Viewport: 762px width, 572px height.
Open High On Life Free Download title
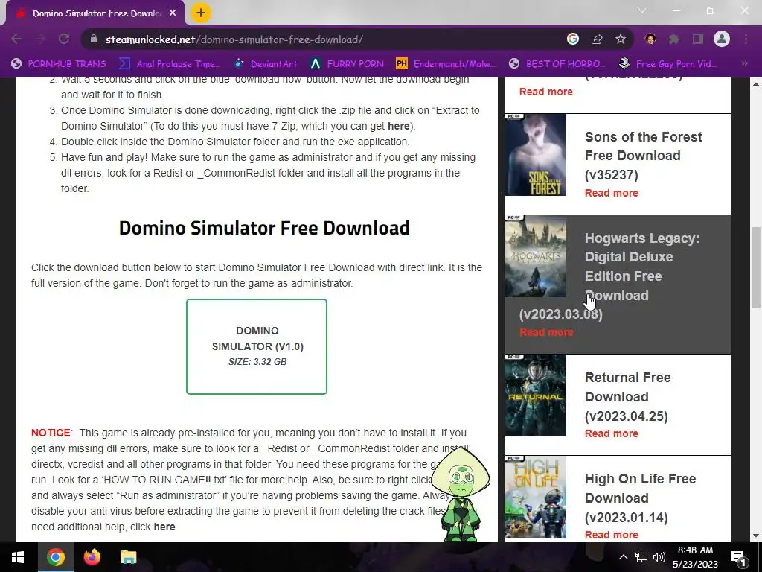[640, 498]
